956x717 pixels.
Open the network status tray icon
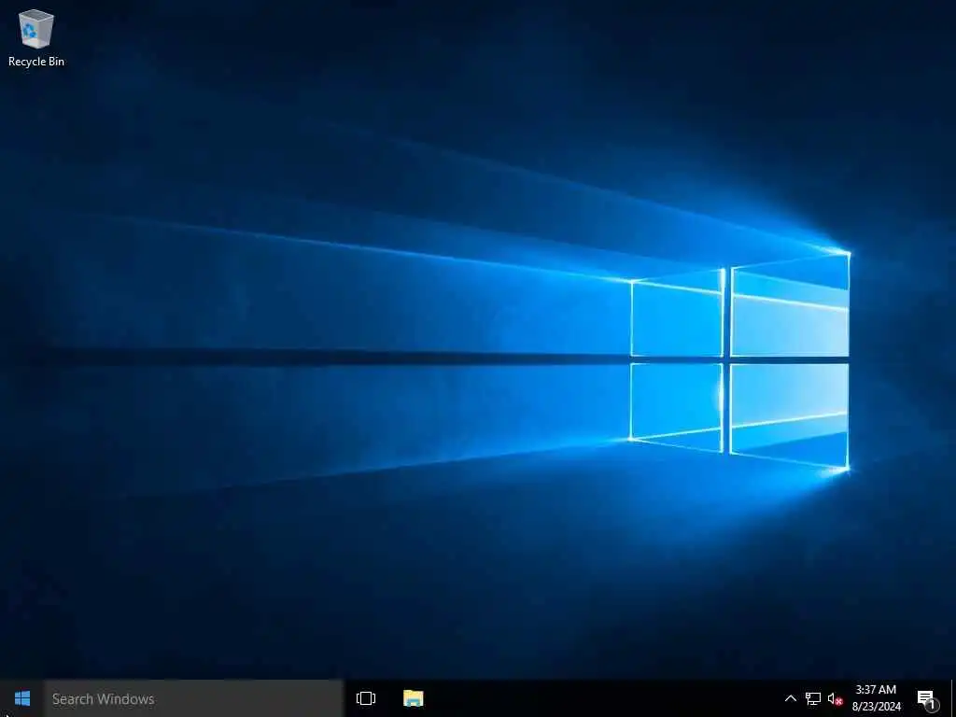[x=813, y=698]
